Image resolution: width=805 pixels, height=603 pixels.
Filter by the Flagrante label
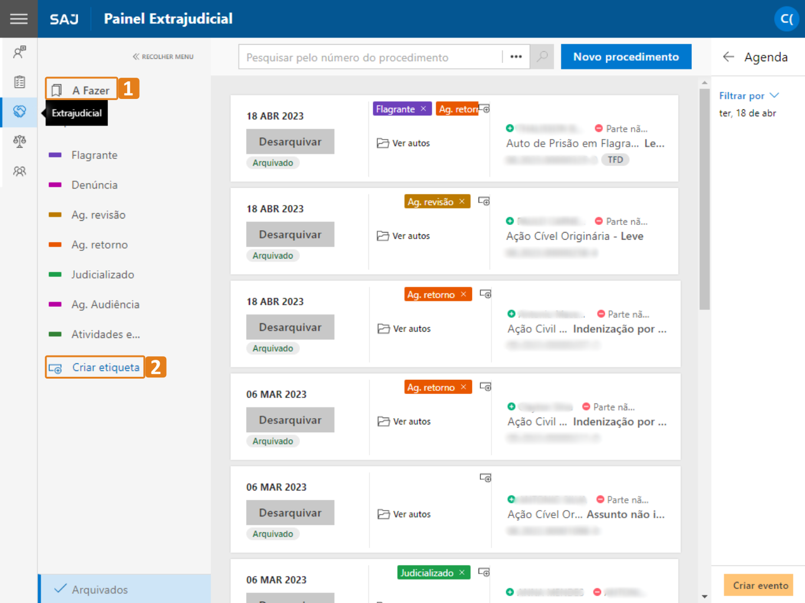click(94, 155)
